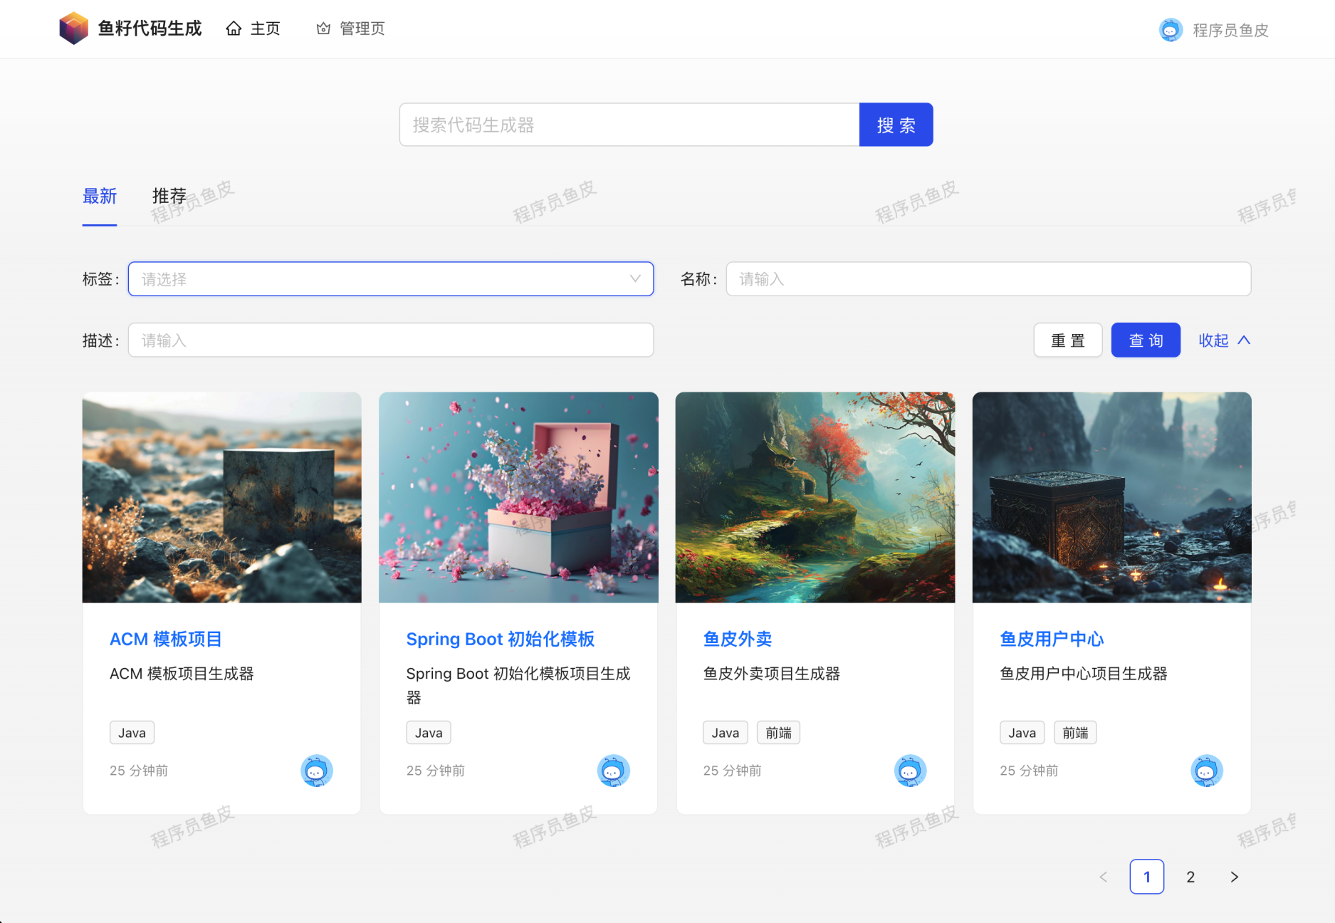1335x923 pixels.
Task: Click the creator avatar on ACM 模板项目 card
Action: 318,771
